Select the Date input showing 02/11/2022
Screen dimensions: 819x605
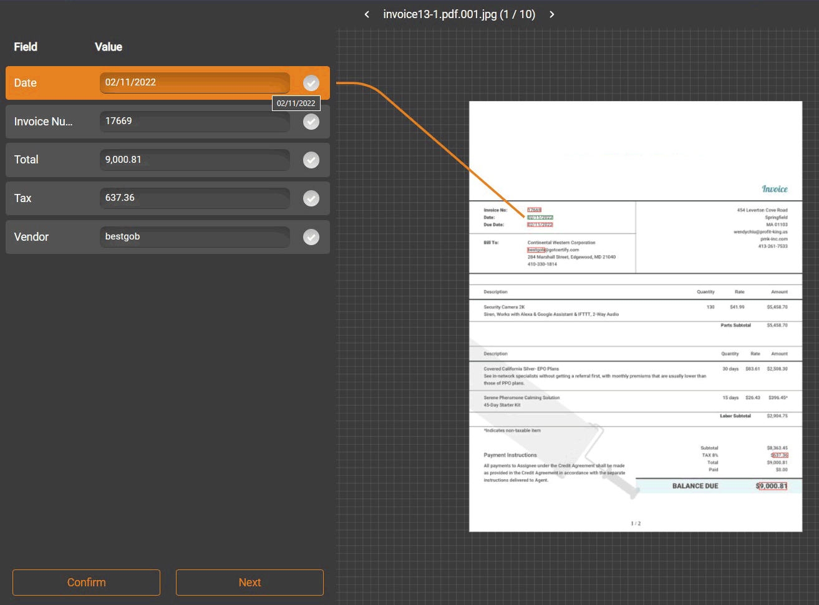click(194, 82)
